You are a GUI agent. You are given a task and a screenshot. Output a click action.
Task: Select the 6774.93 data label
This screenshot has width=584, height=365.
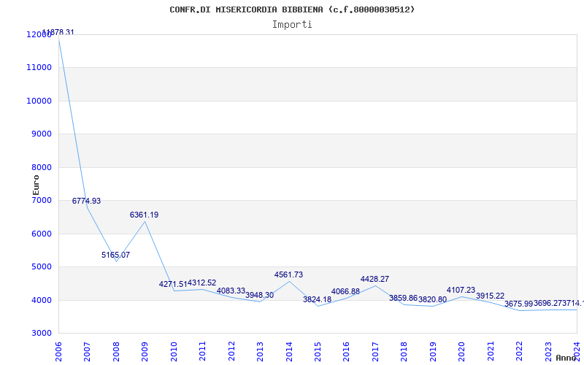86,201
